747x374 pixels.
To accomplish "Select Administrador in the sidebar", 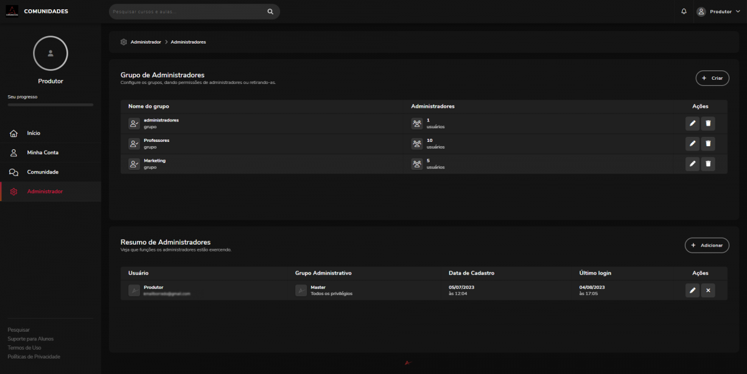I will (x=45, y=192).
